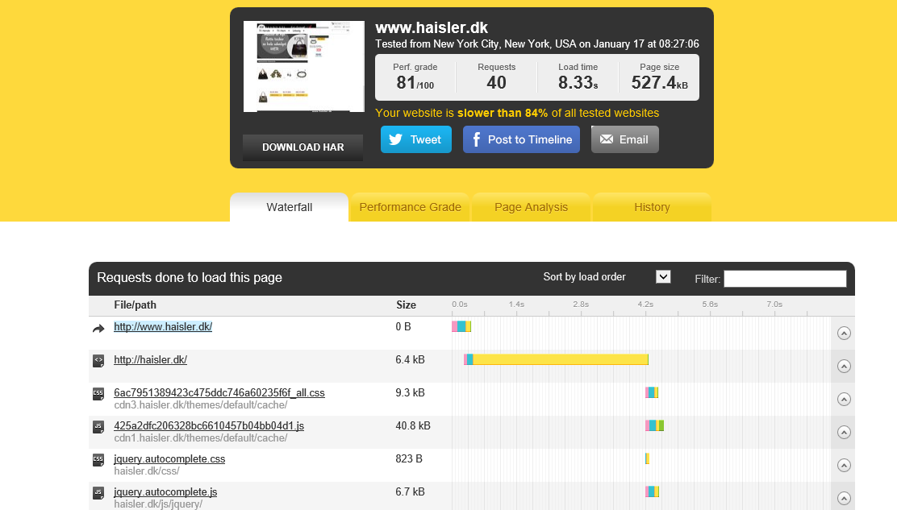Click the 9.3 kB size value
Viewport: 897px width, 510px height.
pyautogui.click(x=410, y=393)
